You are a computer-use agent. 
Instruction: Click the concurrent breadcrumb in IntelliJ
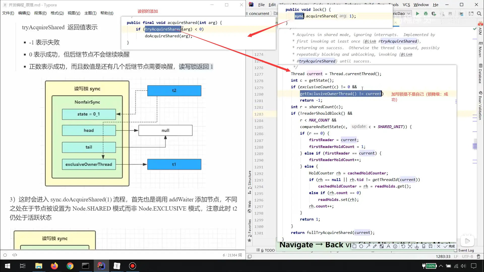[259, 14]
